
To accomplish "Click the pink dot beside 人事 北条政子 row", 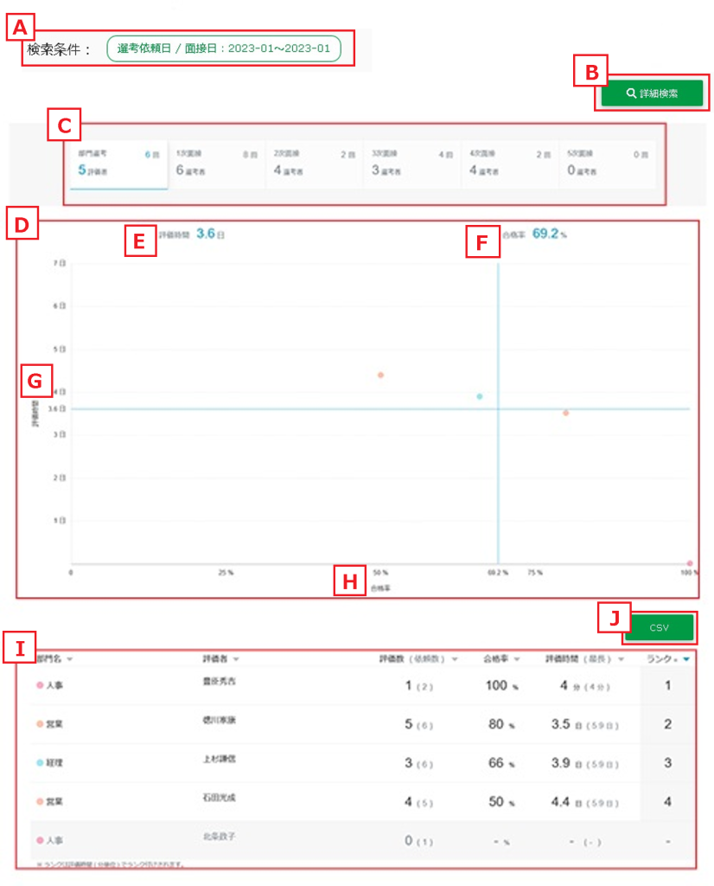I will [x=40, y=840].
